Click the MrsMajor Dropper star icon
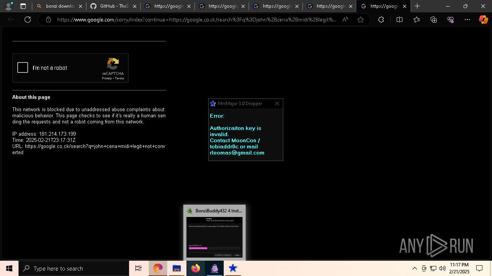Viewport: 492px width, 276px height. 213,103
